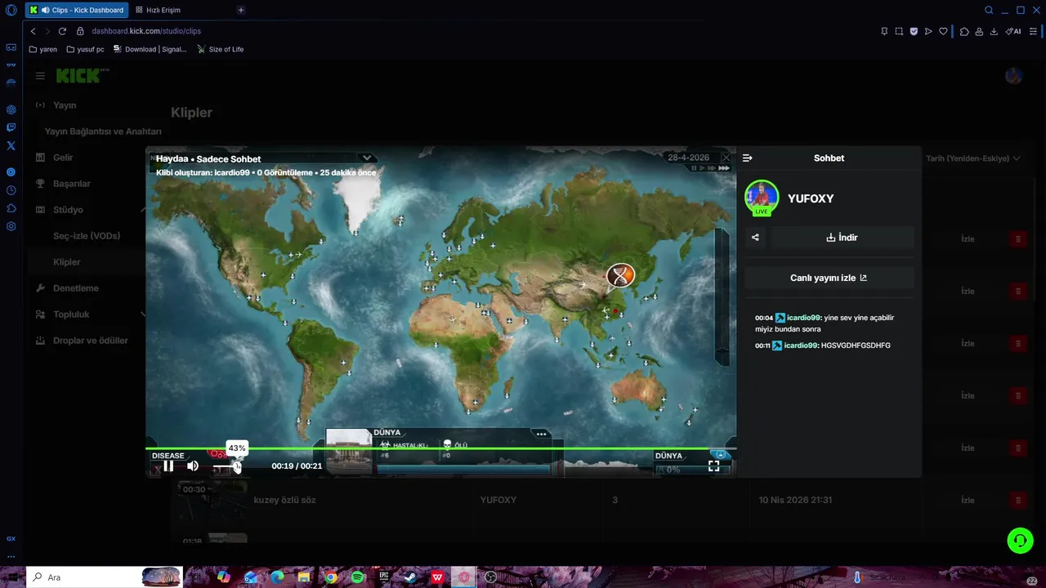Toggle the ad blocker shield icon
The image size is (1046, 588).
pyautogui.click(x=914, y=31)
